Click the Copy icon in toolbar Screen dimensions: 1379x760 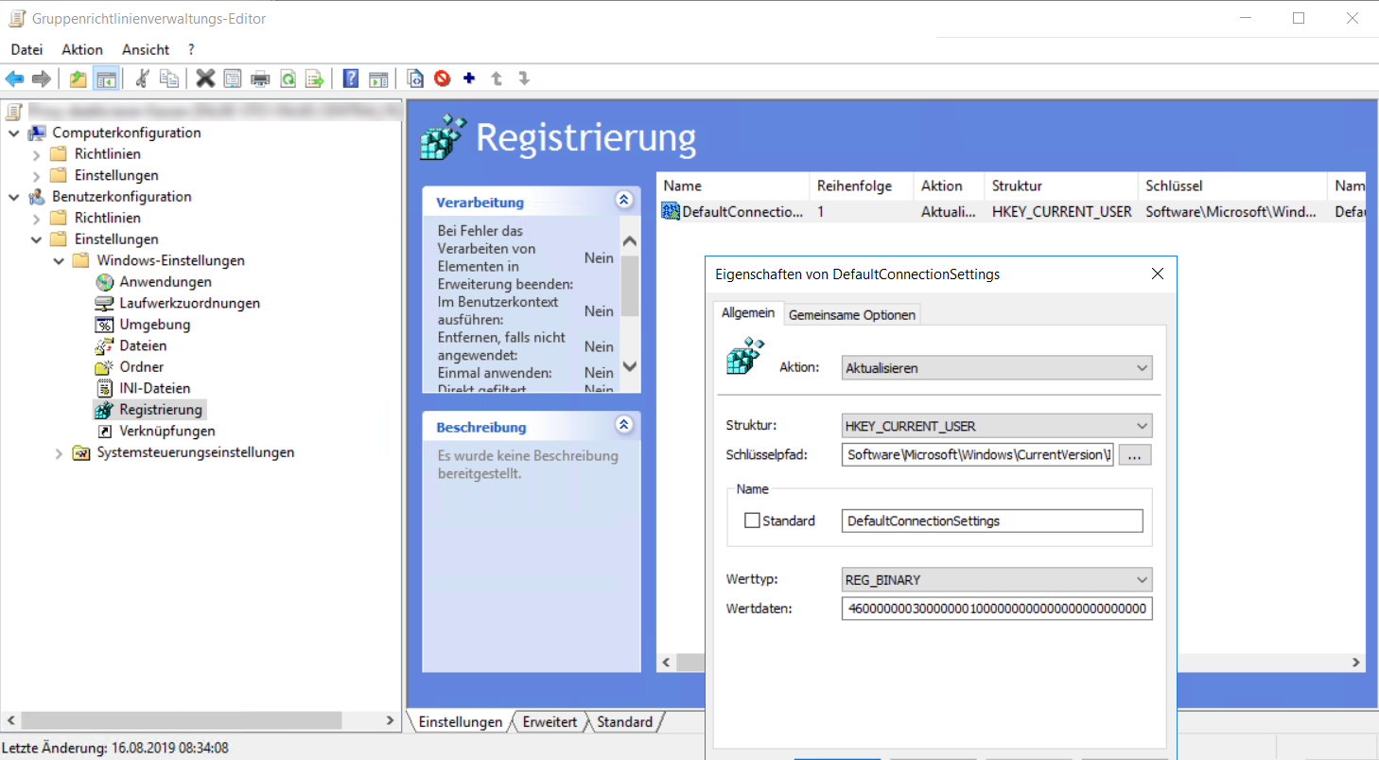point(169,79)
